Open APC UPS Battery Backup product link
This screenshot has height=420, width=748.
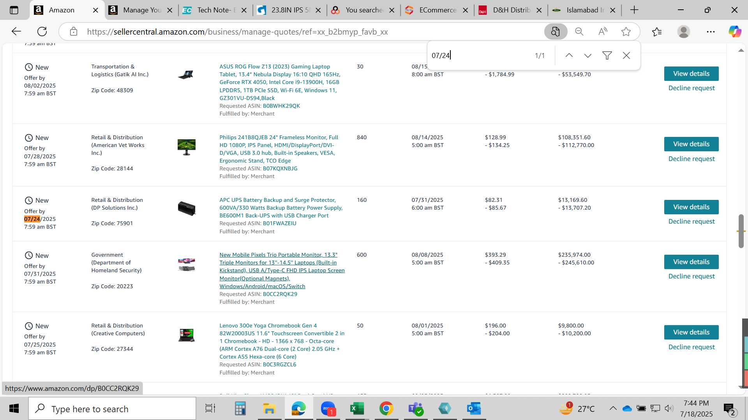click(x=281, y=208)
